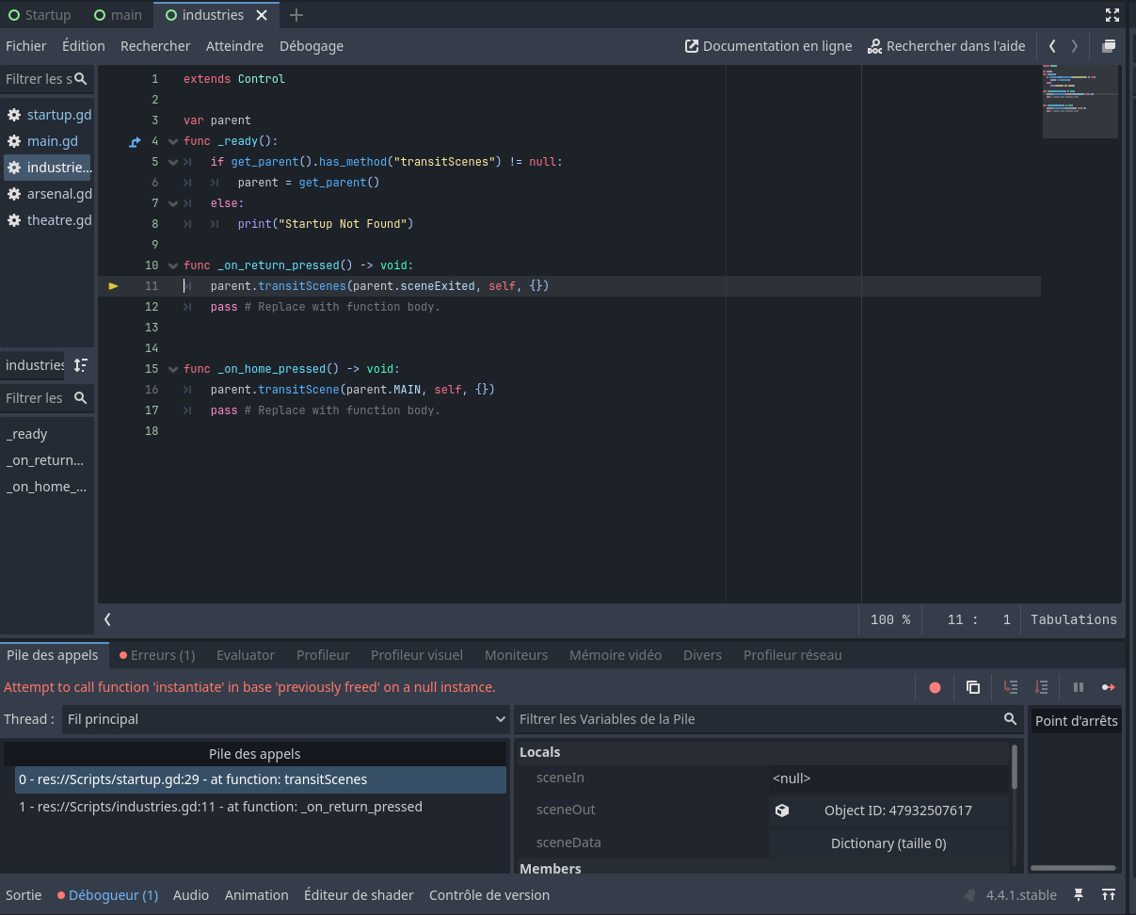The height and width of the screenshot is (915, 1136).
Task: Click the Step Into icon in debugger toolbar
Action: click(1010, 687)
